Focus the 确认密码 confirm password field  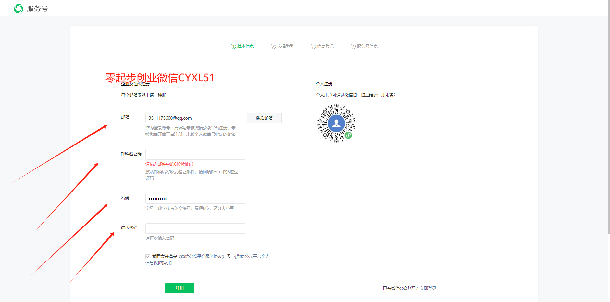(x=195, y=228)
